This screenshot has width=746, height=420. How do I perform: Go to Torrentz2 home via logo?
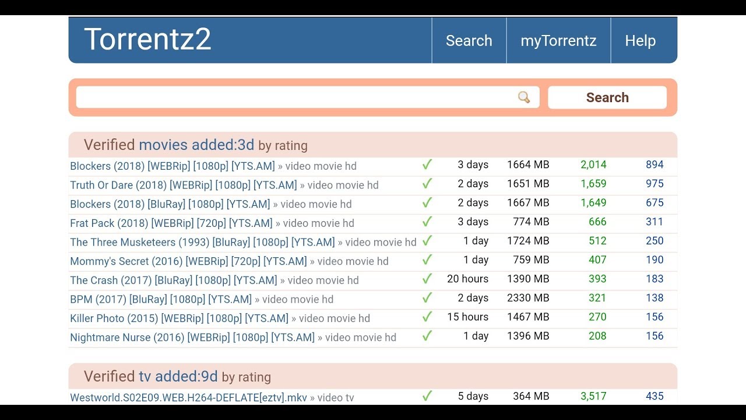(147, 40)
